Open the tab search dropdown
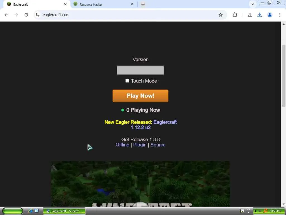 252,4
